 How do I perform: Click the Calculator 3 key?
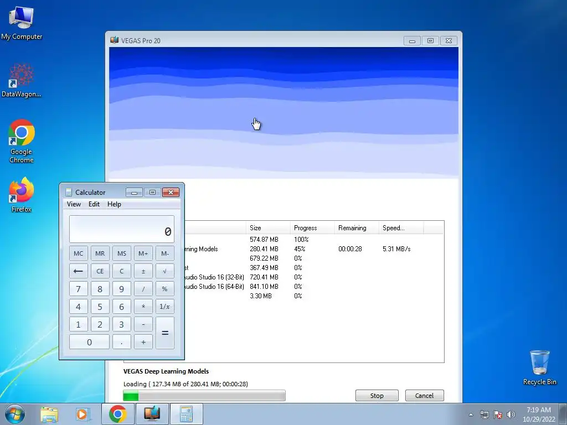[x=122, y=324]
